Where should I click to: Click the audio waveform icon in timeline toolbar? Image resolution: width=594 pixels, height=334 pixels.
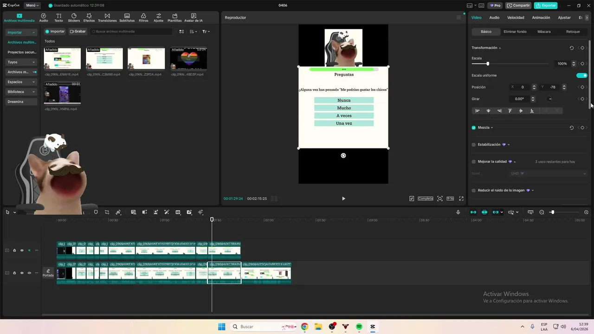click(200, 212)
